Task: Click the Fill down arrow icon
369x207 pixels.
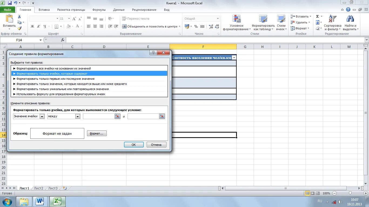Action: (318, 22)
